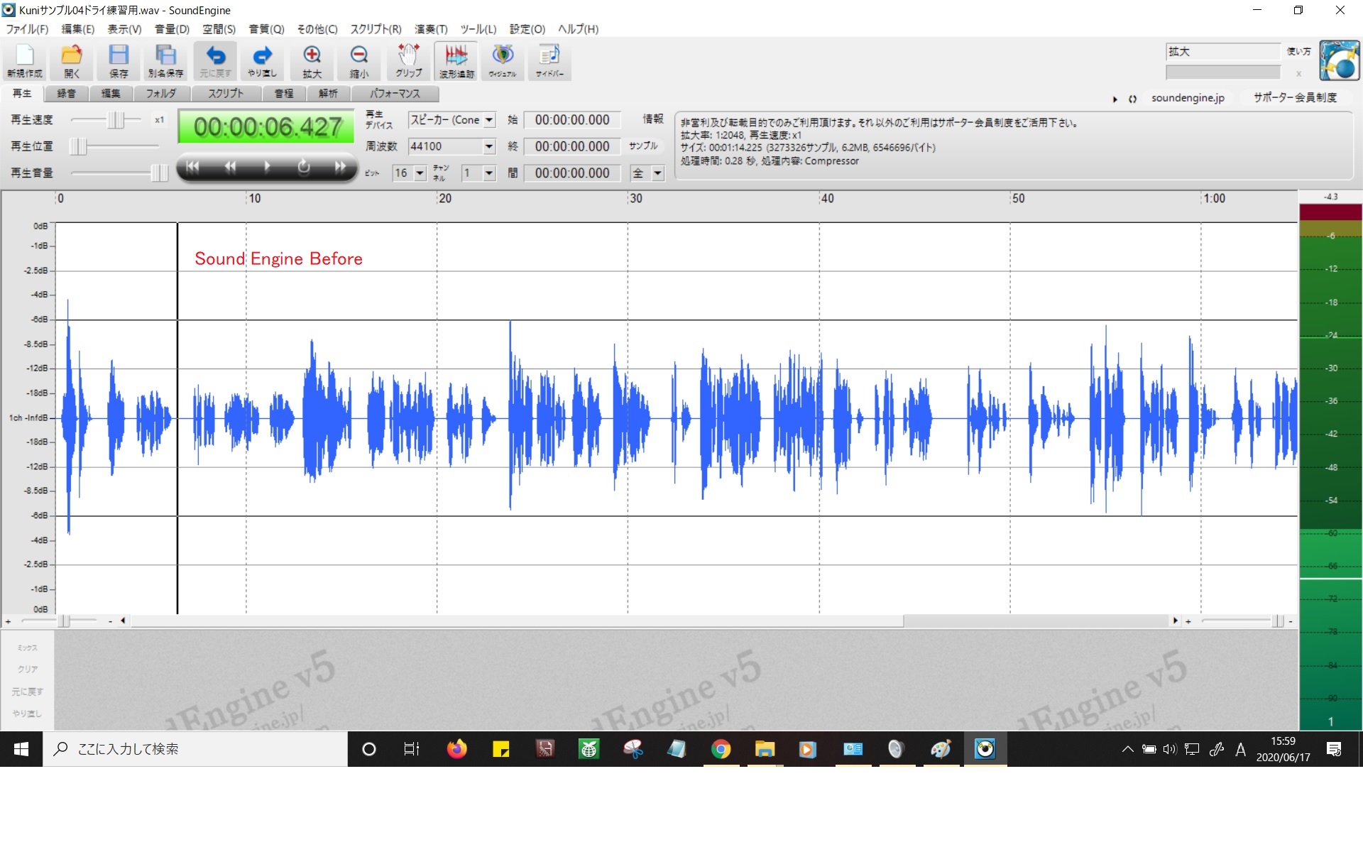Redo with the やり直し arrow icon
This screenshot has height=857, width=1363.
coord(262,61)
